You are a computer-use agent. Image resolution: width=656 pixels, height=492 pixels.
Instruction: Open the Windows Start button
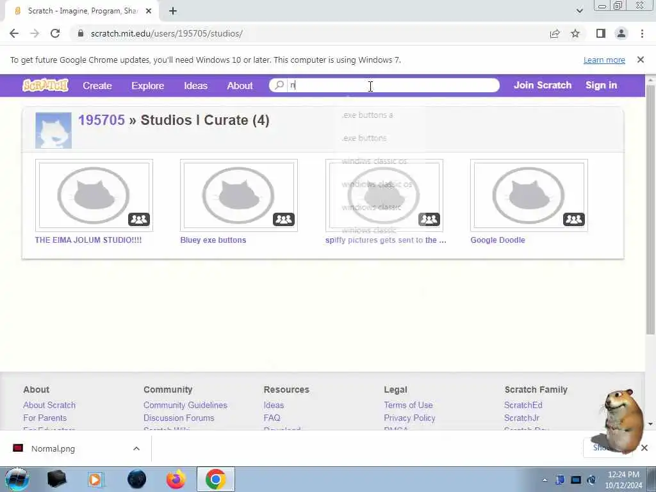(x=17, y=479)
